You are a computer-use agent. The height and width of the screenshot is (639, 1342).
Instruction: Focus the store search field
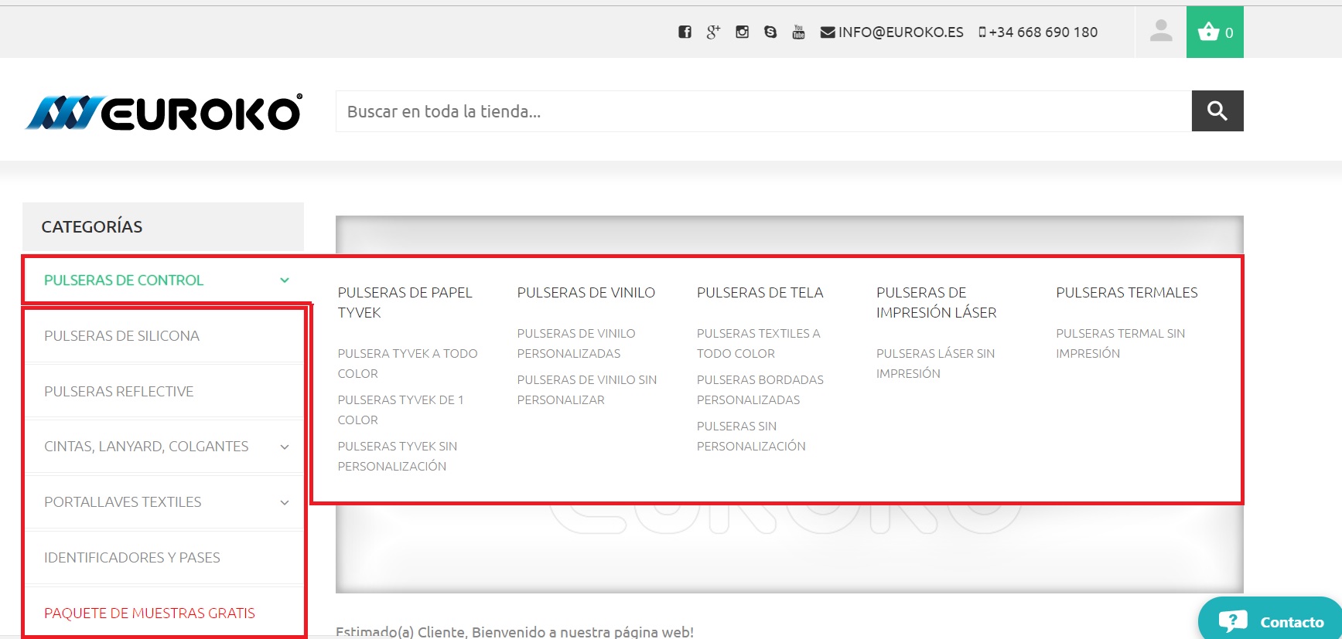(x=763, y=111)
